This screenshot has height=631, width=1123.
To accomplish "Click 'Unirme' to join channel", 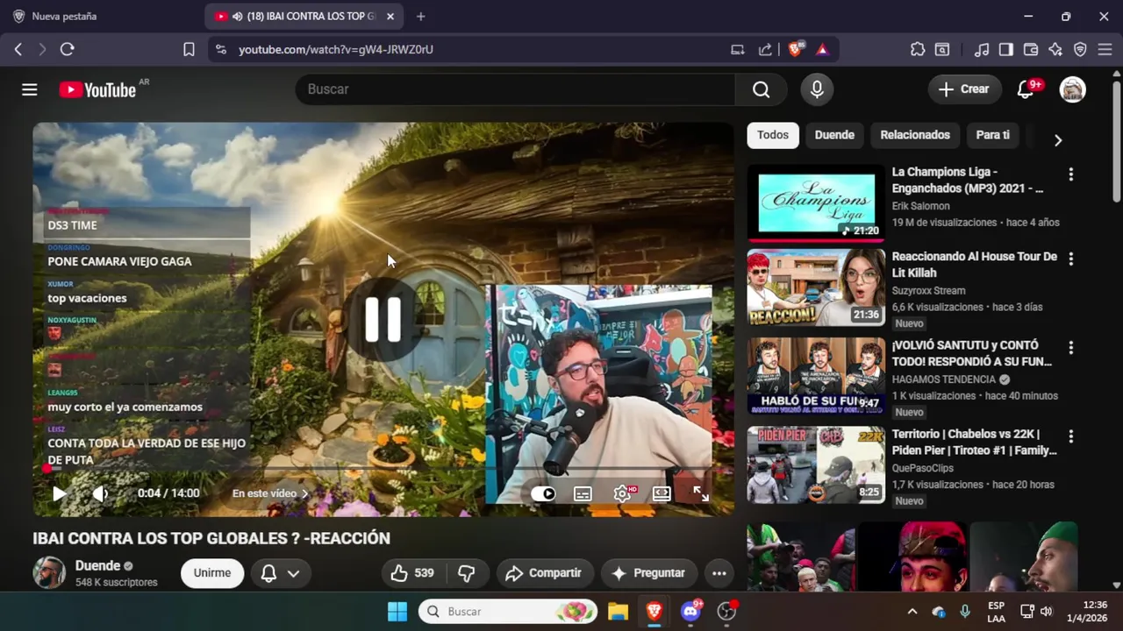I will coord(212,573).
